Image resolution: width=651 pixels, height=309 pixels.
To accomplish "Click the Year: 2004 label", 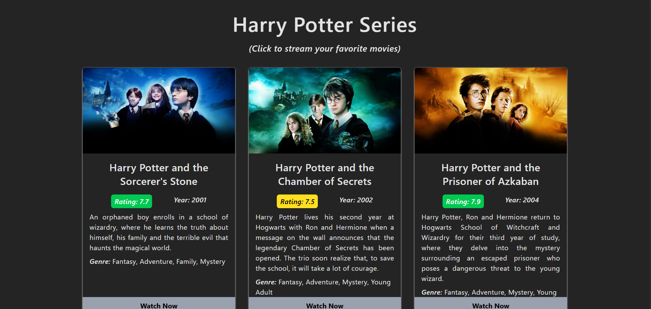I will [522, 200].
